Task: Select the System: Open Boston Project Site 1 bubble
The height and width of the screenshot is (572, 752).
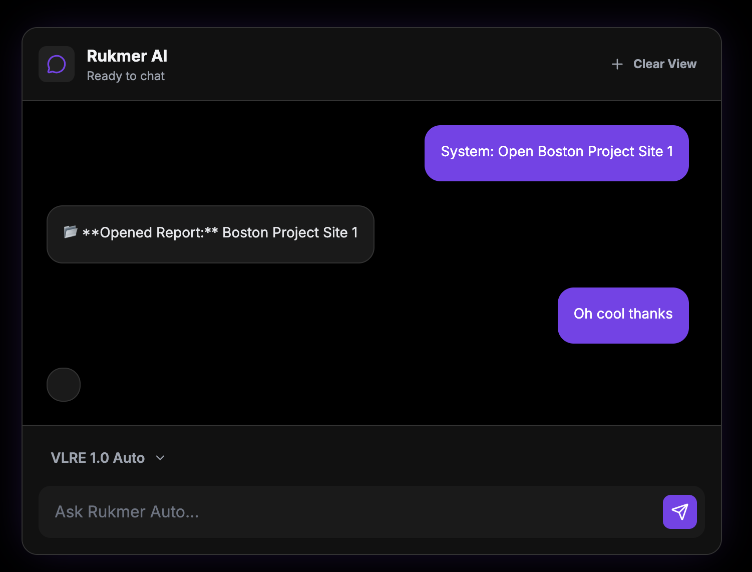Action: (556, 152)
